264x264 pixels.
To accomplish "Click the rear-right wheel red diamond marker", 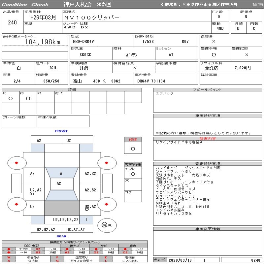I will coord(107,204).
